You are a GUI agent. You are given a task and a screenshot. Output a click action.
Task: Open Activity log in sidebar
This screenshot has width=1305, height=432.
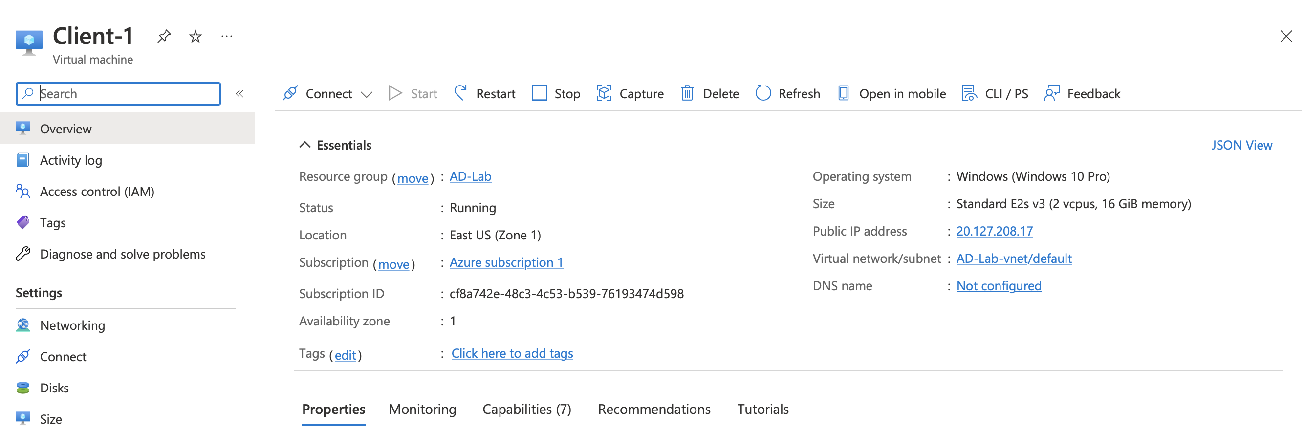[x=71, y=160]
